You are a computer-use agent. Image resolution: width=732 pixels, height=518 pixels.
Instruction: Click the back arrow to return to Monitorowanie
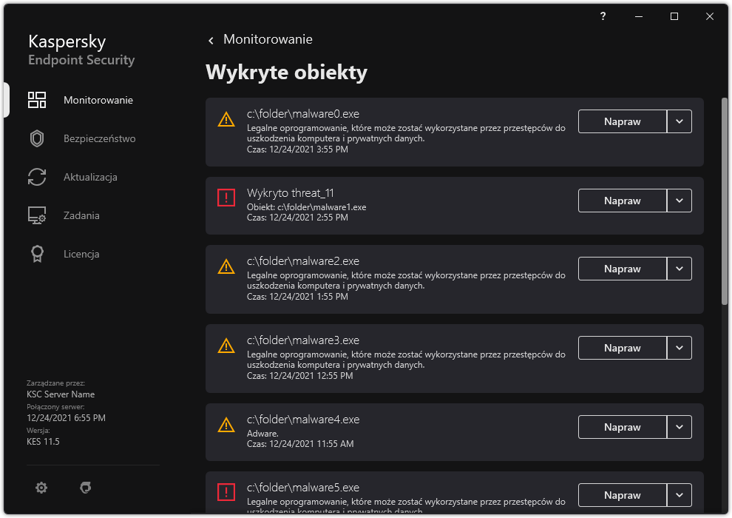point(211,39)
